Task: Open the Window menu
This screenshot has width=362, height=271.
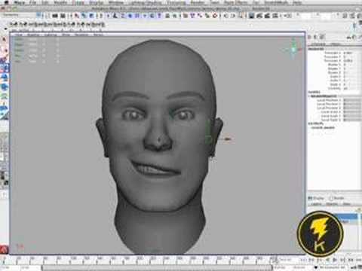Action: pyautogui.click(x=116, y=3)
